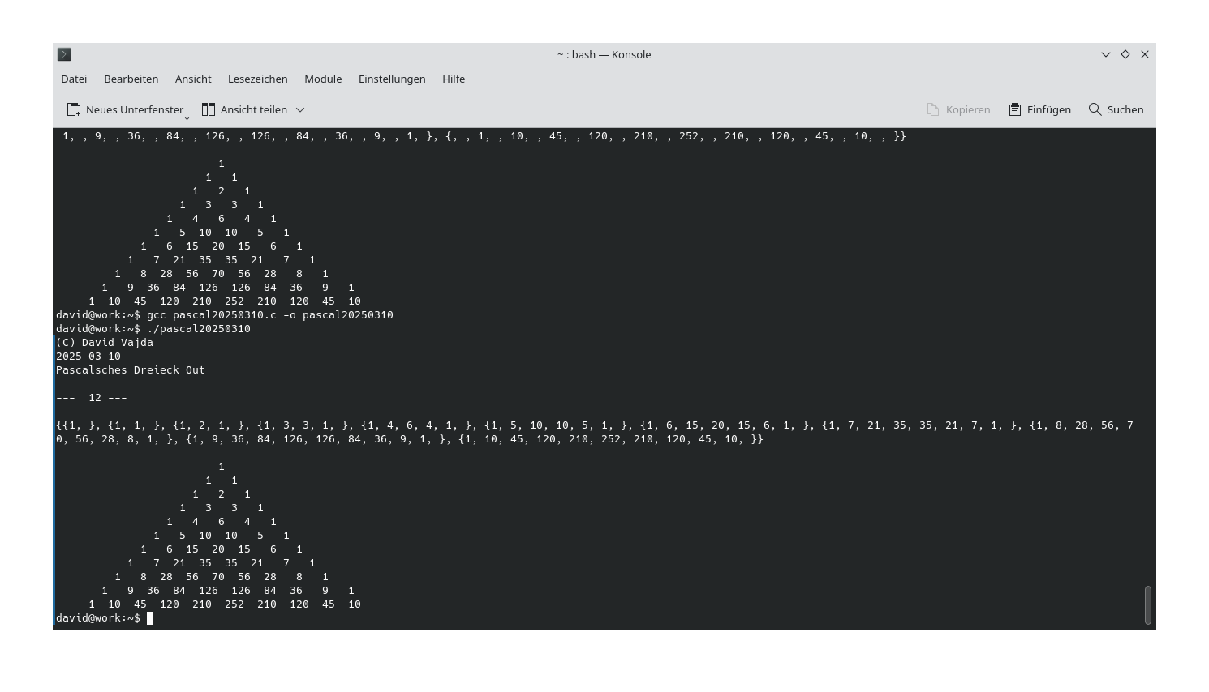Open the small caret under Neues Unterfenster
The image size is (1209, 692).
[x=187, y=117]
